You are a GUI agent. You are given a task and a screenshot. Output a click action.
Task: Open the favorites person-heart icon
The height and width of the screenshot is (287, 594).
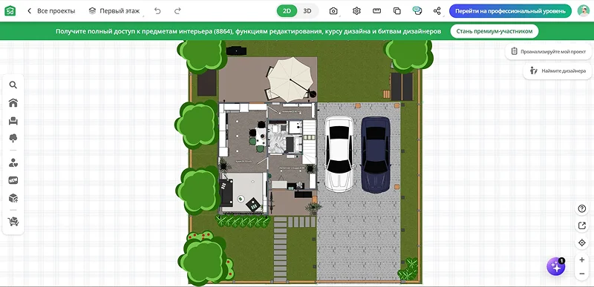[13, 163]
